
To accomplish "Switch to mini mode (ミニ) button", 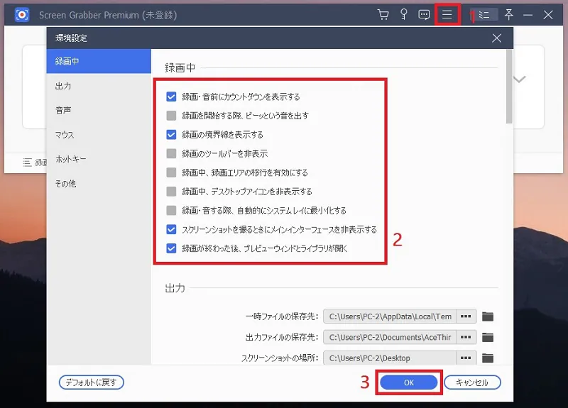I will pos(484,15).
